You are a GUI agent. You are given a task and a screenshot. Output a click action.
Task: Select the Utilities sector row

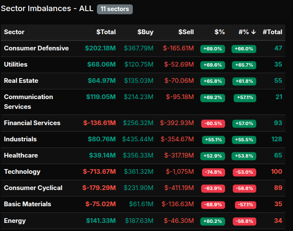pyautogui.click(x=16, y=64)
